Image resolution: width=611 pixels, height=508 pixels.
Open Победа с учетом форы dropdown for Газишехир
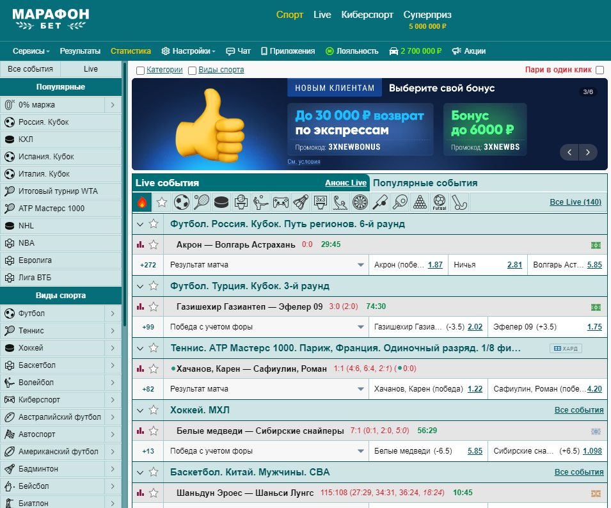coord(266,327)
